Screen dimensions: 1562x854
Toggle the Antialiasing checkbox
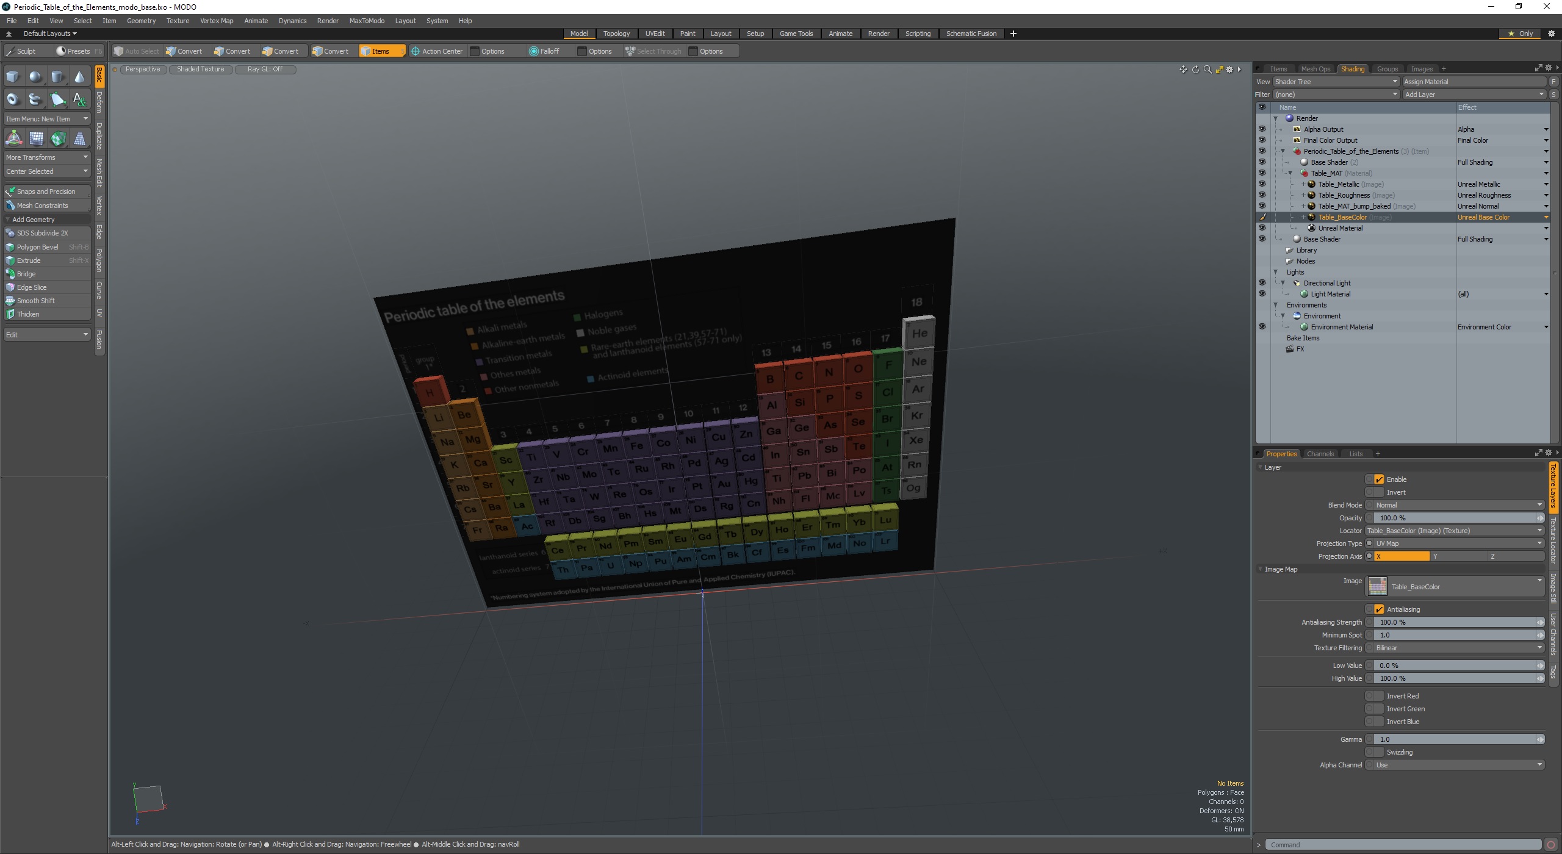pos(1379,609)
